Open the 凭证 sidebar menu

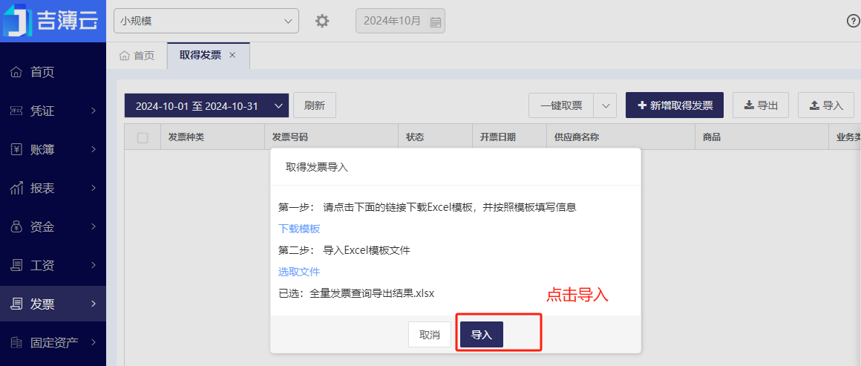[x=53, y=111]
